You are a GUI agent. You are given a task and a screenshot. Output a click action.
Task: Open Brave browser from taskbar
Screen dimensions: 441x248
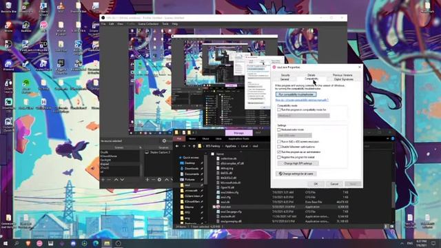(28, 243)
